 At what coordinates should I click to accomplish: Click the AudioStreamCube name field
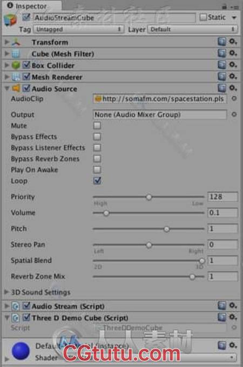(114, 18)
